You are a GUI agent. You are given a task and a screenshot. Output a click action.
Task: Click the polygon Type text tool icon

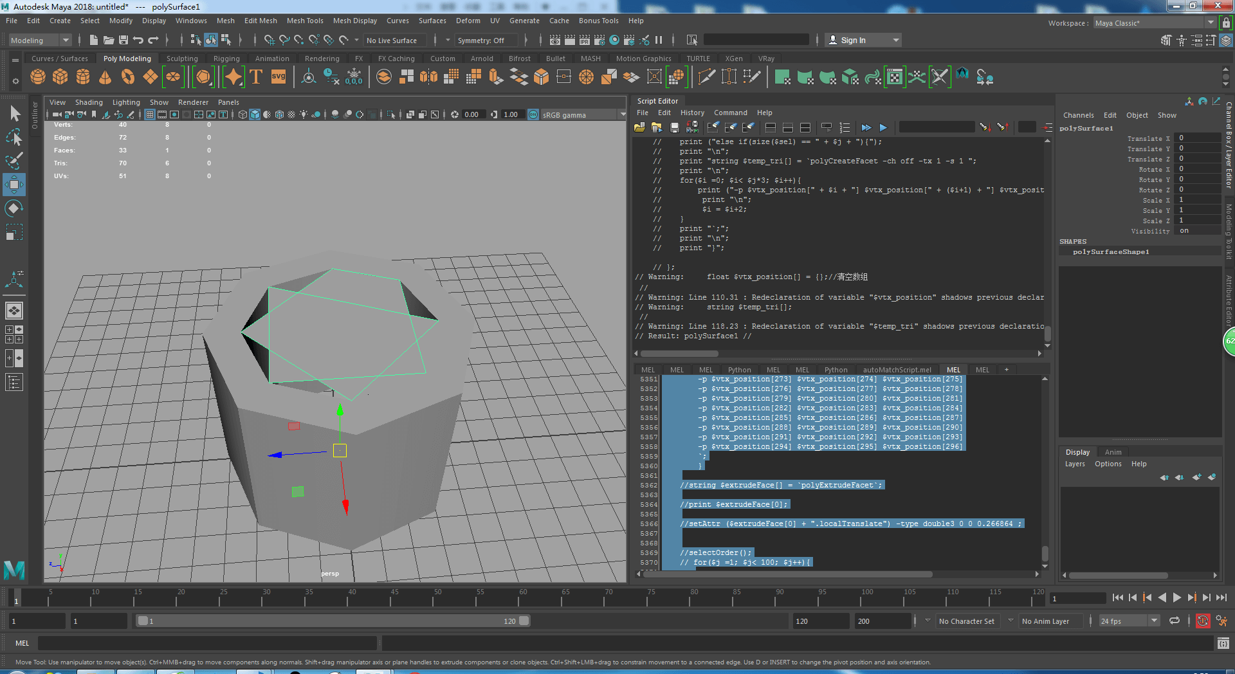256,78
